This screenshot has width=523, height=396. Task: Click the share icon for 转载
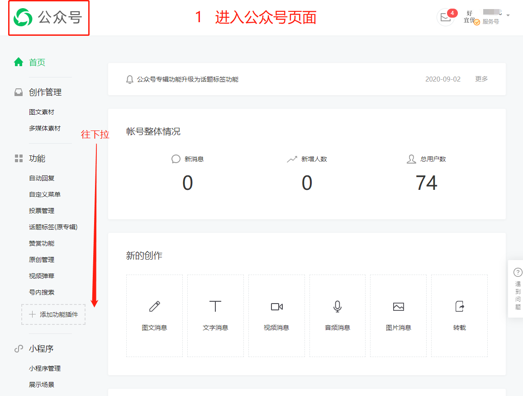[459, 307]
